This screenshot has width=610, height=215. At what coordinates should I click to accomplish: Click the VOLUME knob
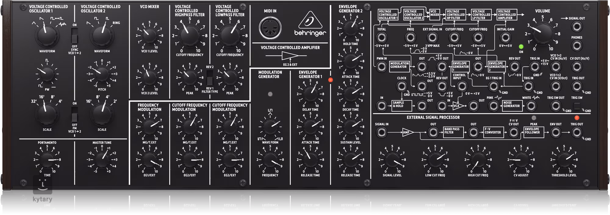(x=542, y=33)
